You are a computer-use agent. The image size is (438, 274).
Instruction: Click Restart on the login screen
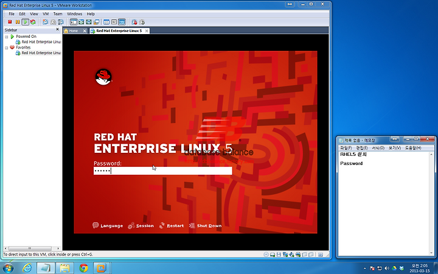171,226
